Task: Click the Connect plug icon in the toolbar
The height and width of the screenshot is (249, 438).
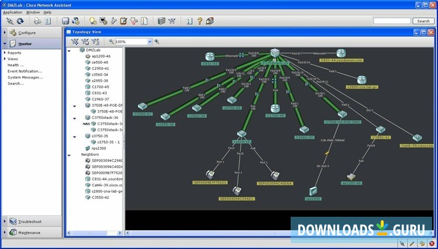Action: (10, 21)
